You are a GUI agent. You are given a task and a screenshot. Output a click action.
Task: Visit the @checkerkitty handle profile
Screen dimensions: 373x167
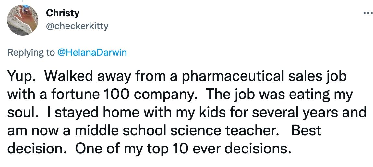(77, 26)
